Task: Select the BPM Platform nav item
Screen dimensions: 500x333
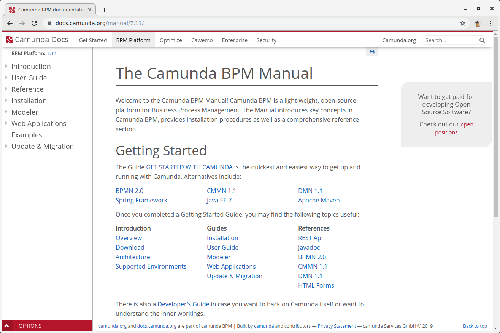Action: point(133,40)
